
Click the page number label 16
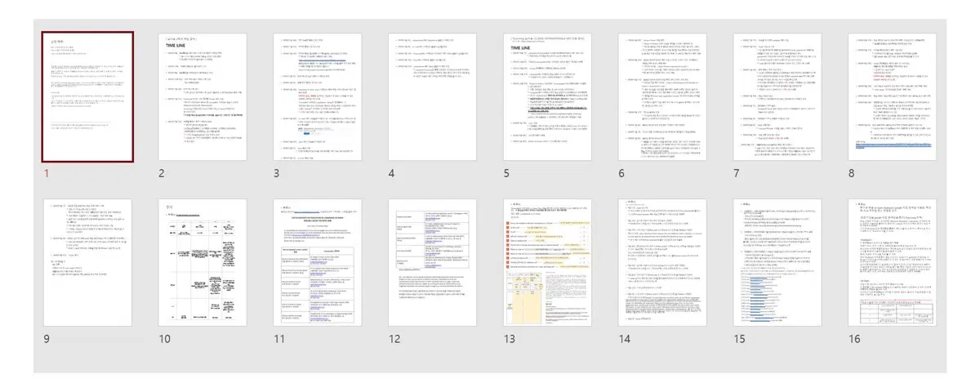856,338
